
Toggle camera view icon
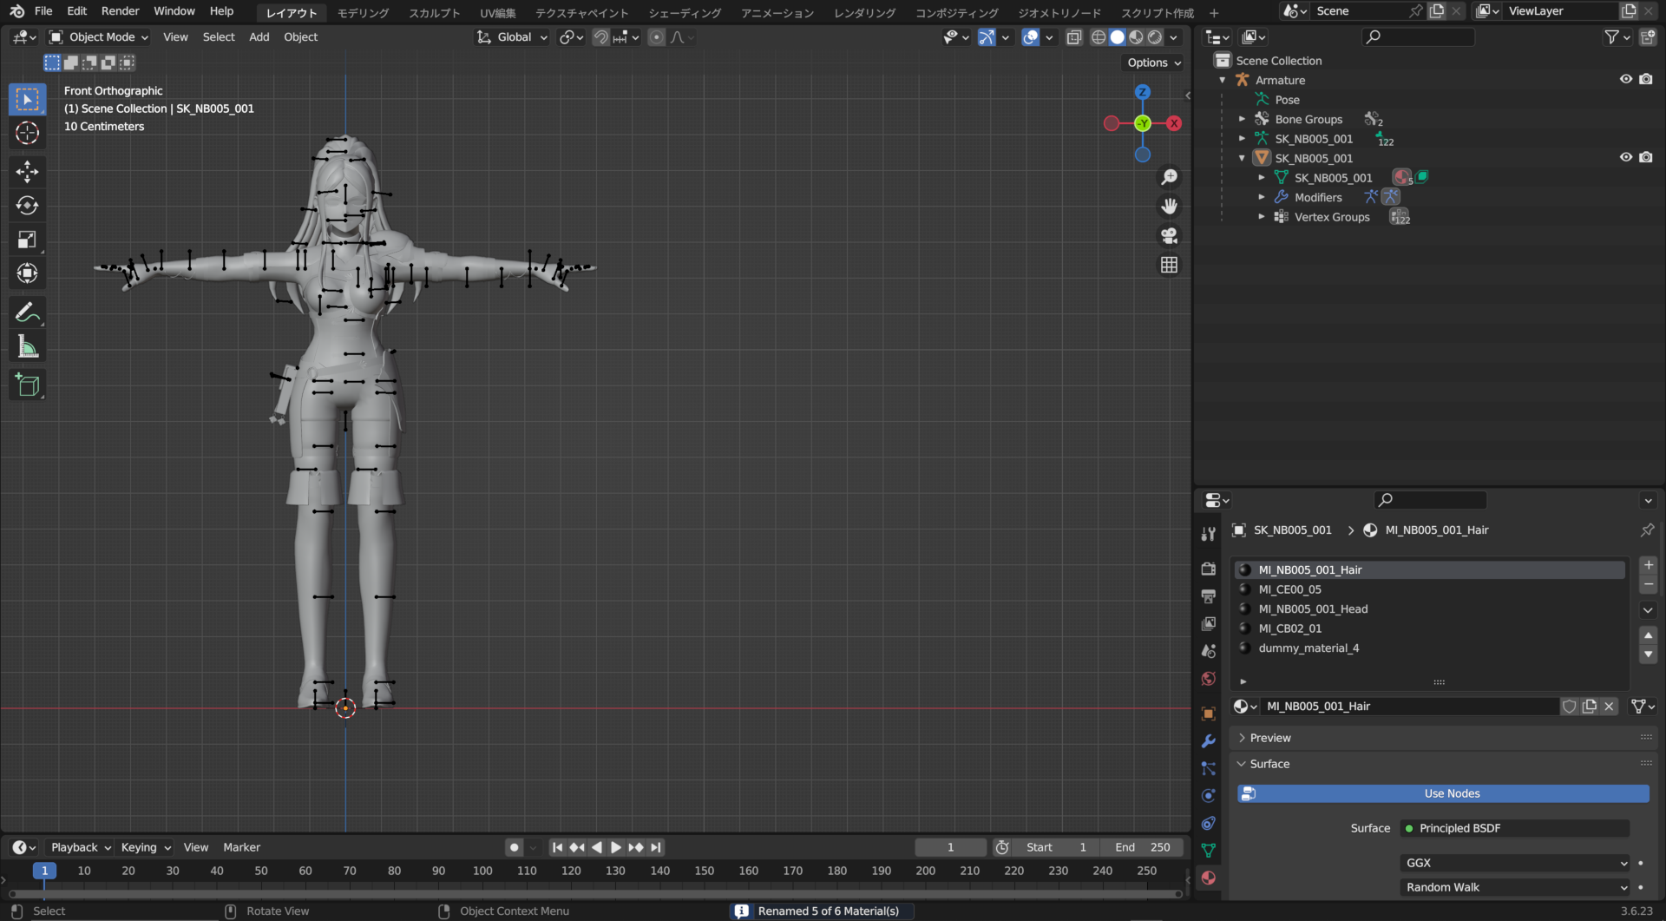click(x=1170, y=236)
